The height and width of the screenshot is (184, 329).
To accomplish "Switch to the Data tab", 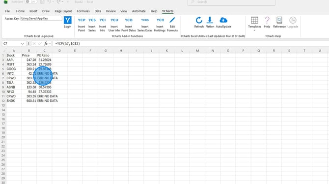I will (98, 11).
